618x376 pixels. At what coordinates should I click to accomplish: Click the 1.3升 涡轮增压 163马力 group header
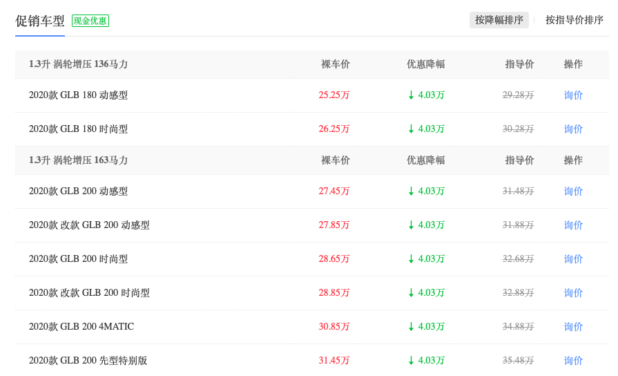79,160
